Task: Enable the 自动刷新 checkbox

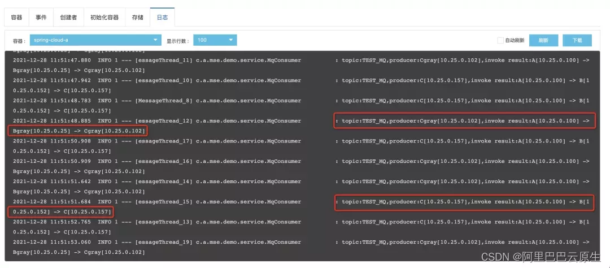Action: pos(500,40)
